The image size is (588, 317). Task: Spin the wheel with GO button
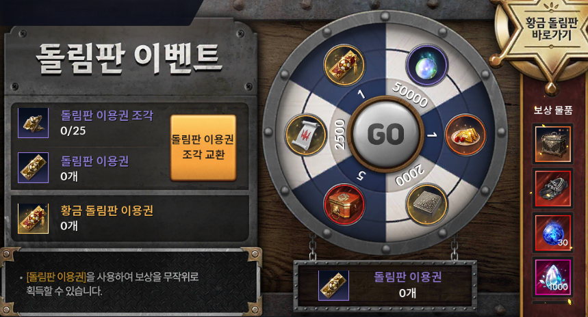(385, 134)
